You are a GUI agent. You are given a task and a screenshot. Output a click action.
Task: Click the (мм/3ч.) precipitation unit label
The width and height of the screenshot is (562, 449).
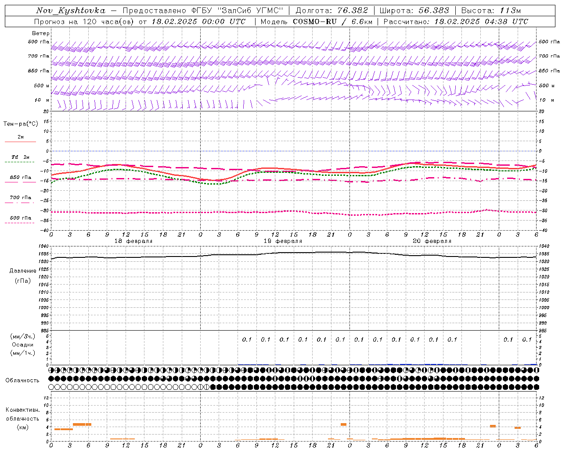click(x=23, y=336)
